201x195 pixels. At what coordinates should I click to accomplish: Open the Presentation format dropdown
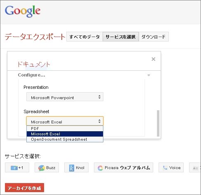65,97
